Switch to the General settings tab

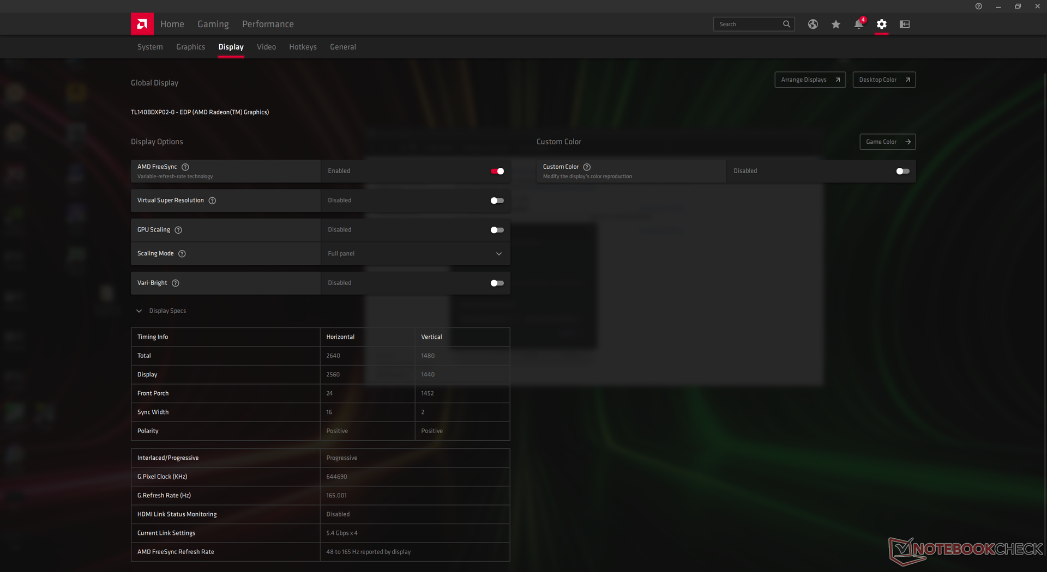[343, 47]
